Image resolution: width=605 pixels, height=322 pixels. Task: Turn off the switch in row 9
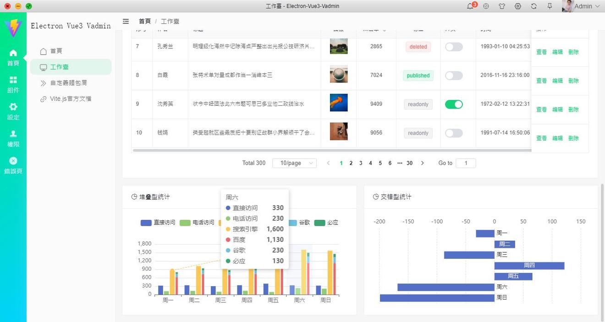point(454,104)
